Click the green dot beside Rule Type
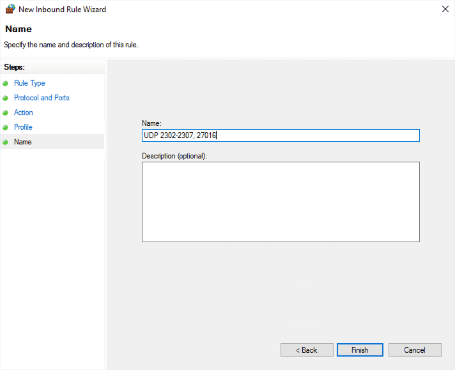 click(6, 83)
